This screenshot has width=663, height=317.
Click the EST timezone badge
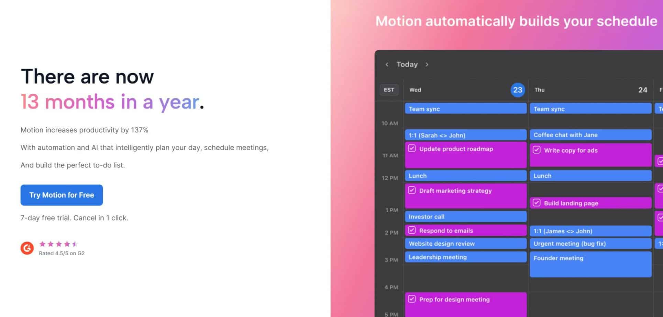coord(389,90)
